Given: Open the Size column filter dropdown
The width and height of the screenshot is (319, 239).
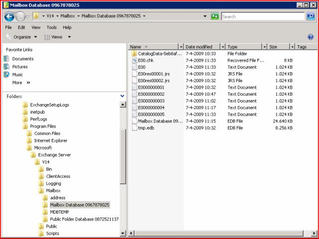Looking at the screenshot, I should click(x=293, y=47).
